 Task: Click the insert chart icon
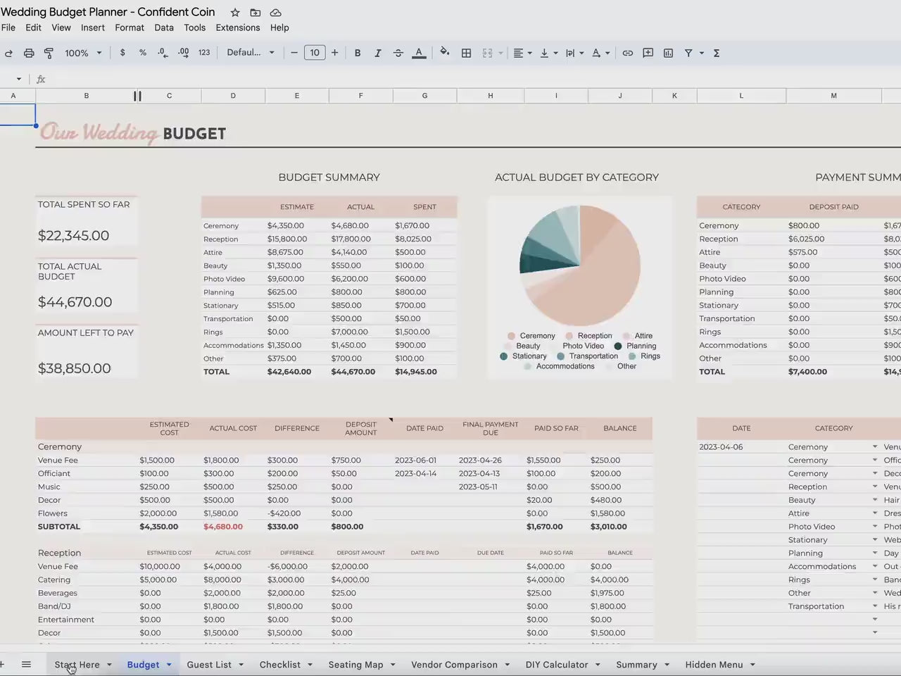668,53
